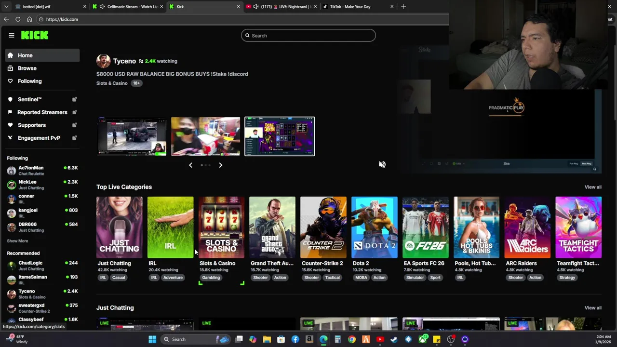Click lock icon beside Reported Streamers
The image size is (617, 347).
[74, 112]
